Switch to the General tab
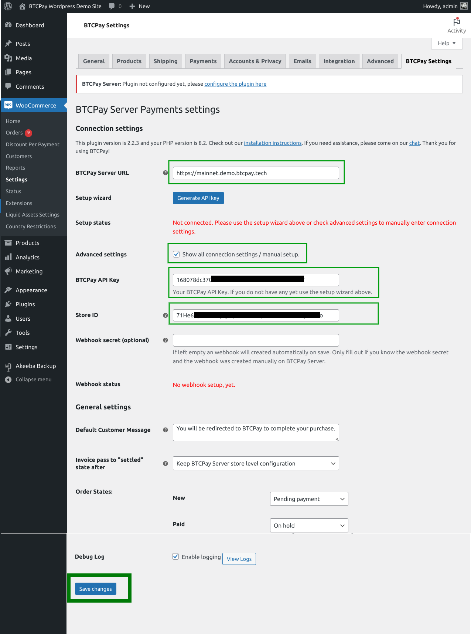Image resolution: width=471 pixels, height=634 pixels. click(94, 61)
